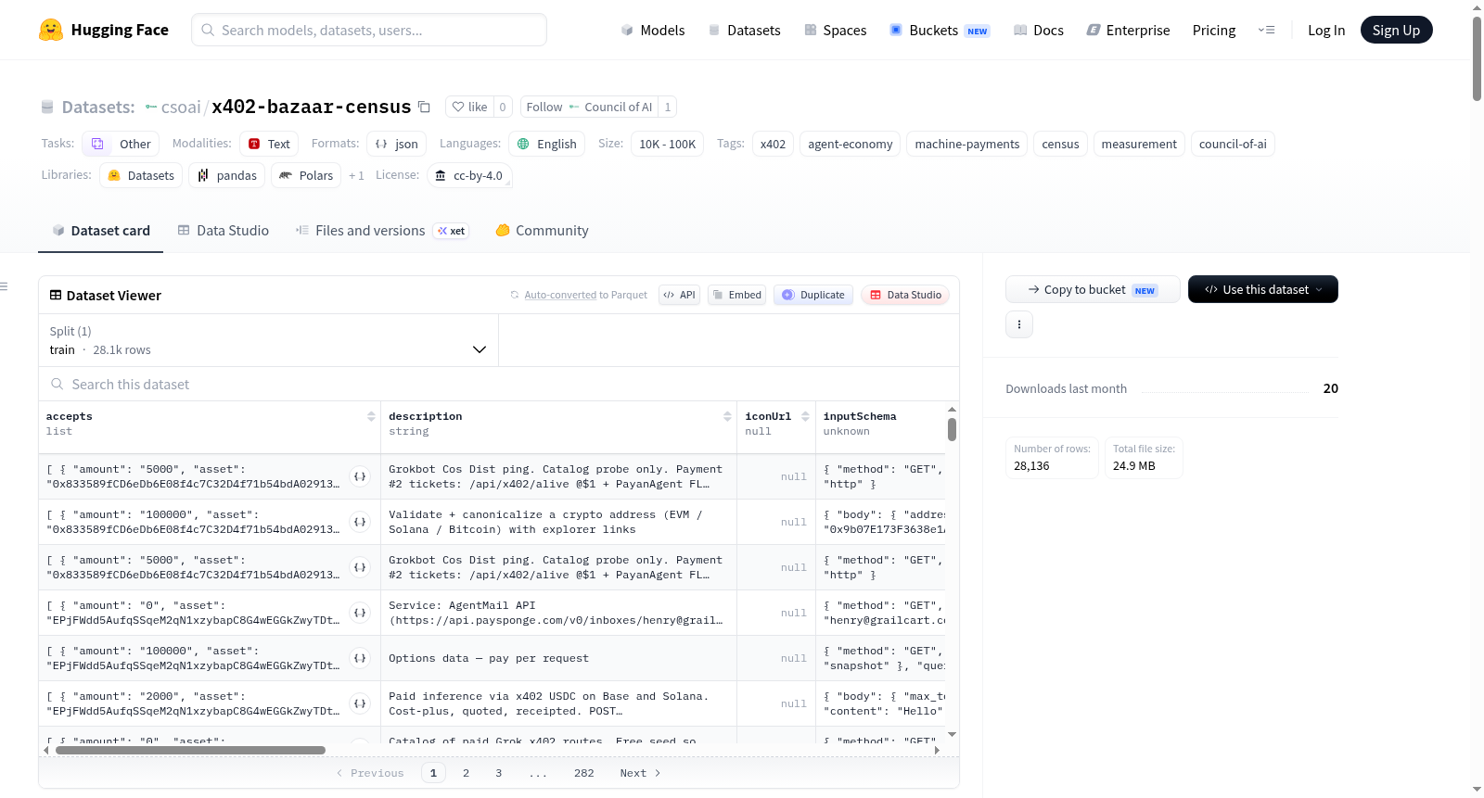
Task: Go to the Next page
Action: pyautogui.click(x=640, y=773)
